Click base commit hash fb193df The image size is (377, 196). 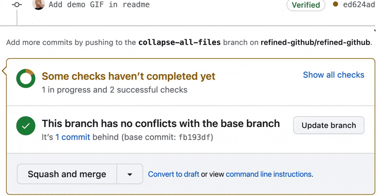[195, 137]
